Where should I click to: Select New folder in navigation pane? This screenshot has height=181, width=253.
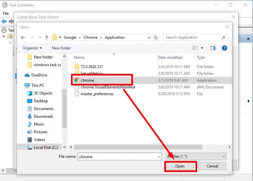coord(40,57)
